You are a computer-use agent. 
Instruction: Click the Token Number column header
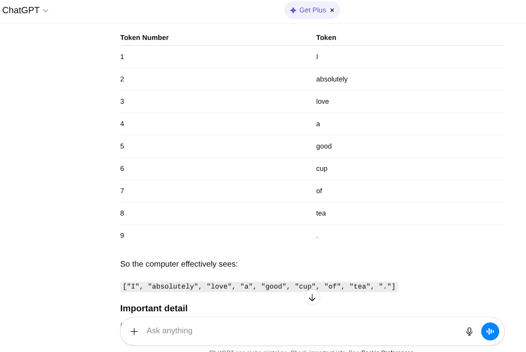[144, 38]
